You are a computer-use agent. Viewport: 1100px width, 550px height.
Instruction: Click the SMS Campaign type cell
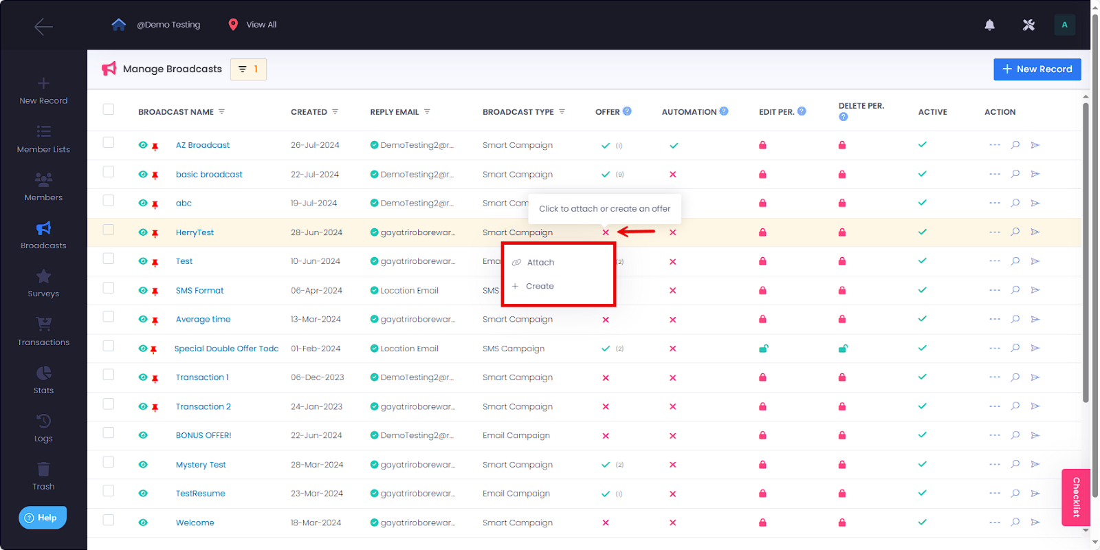(514, 349)
